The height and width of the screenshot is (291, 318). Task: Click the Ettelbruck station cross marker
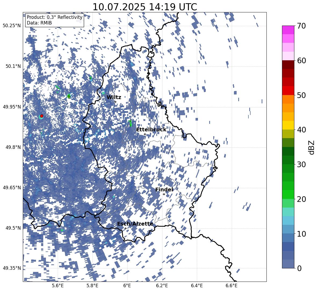[x=145, y=134]
